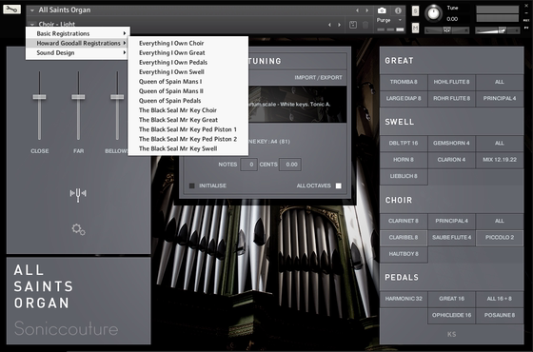Open Howard Goodall Registrations submenu
This screenshot has width=533, height=352.
pyautogui.click(x=78, y=43)
